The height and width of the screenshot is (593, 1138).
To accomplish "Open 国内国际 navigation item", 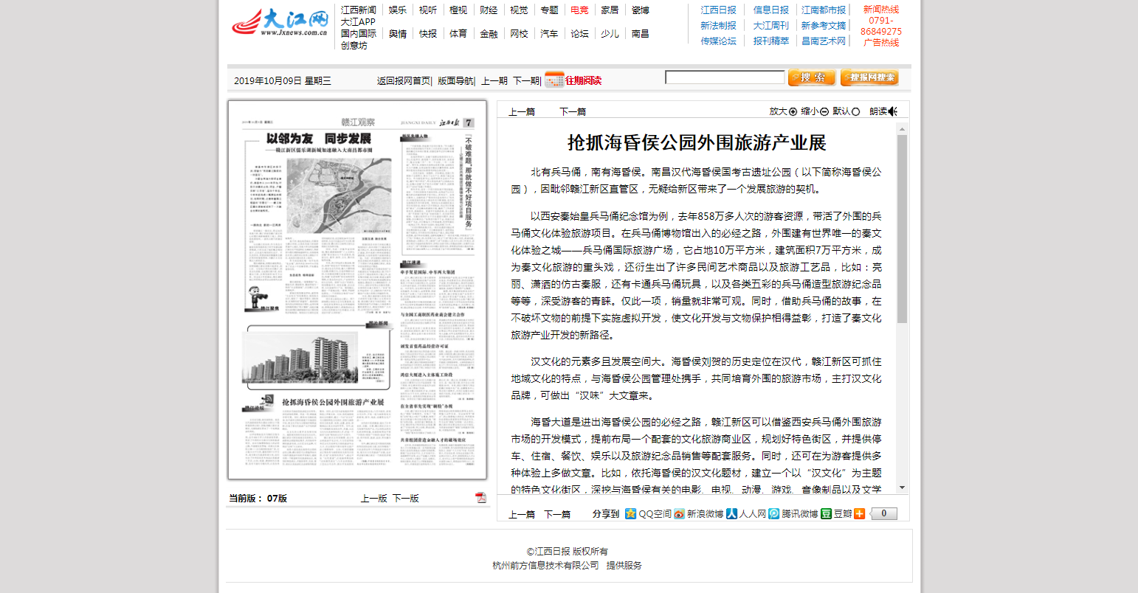I will tap(359, 34).
